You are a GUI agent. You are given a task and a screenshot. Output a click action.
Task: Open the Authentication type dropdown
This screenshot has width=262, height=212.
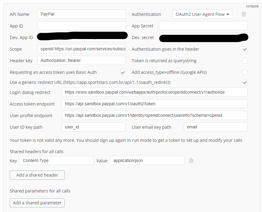[202, 14]
